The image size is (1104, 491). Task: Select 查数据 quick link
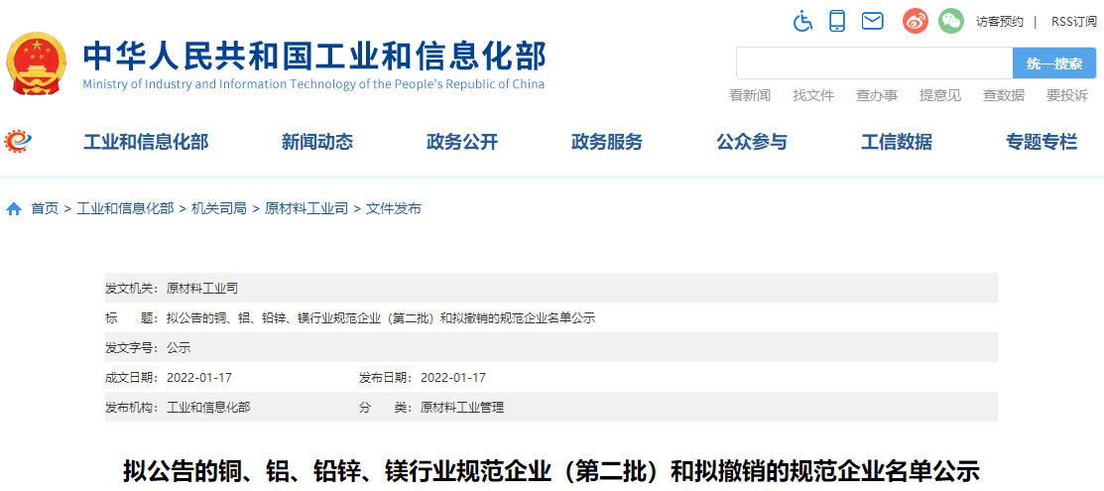1003,96
